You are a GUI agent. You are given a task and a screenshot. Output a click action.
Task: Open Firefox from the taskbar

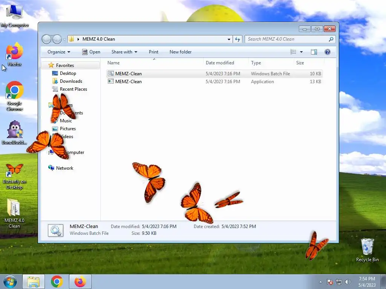pyautogui.click(x=80, y=281)
